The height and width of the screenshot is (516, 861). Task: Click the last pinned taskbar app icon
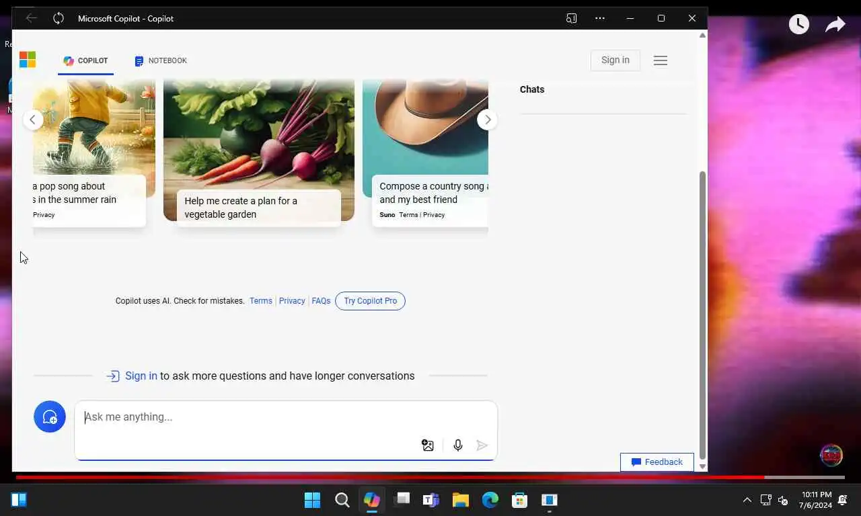[x=550, y=500]
